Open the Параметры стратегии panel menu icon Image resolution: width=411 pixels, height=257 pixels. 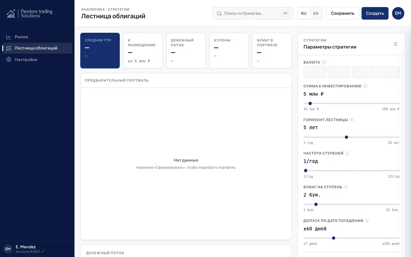(x=396, y=44)
